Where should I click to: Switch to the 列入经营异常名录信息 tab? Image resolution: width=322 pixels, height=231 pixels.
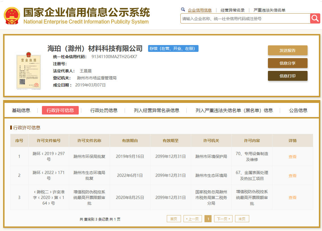(x=156, y=111)
